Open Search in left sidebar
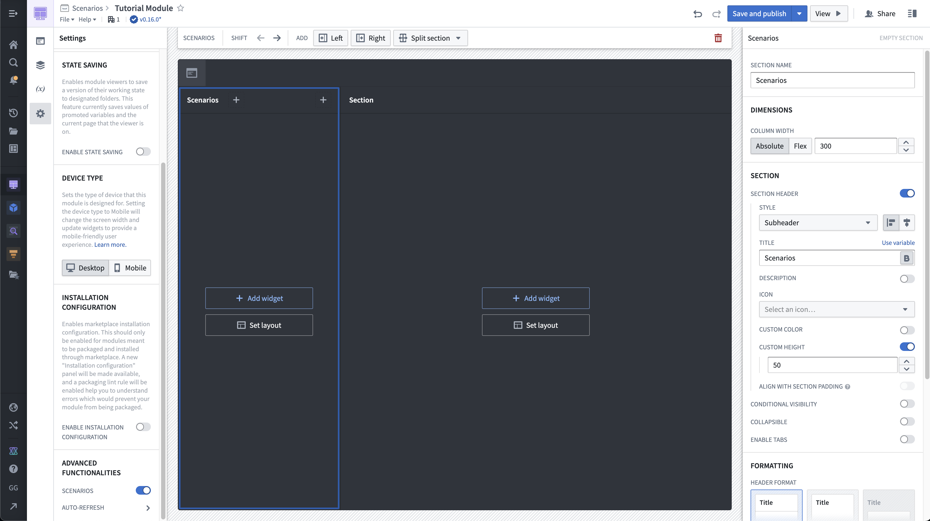The width and height of the screenshot is (930, 521). (x=13, y=62)
